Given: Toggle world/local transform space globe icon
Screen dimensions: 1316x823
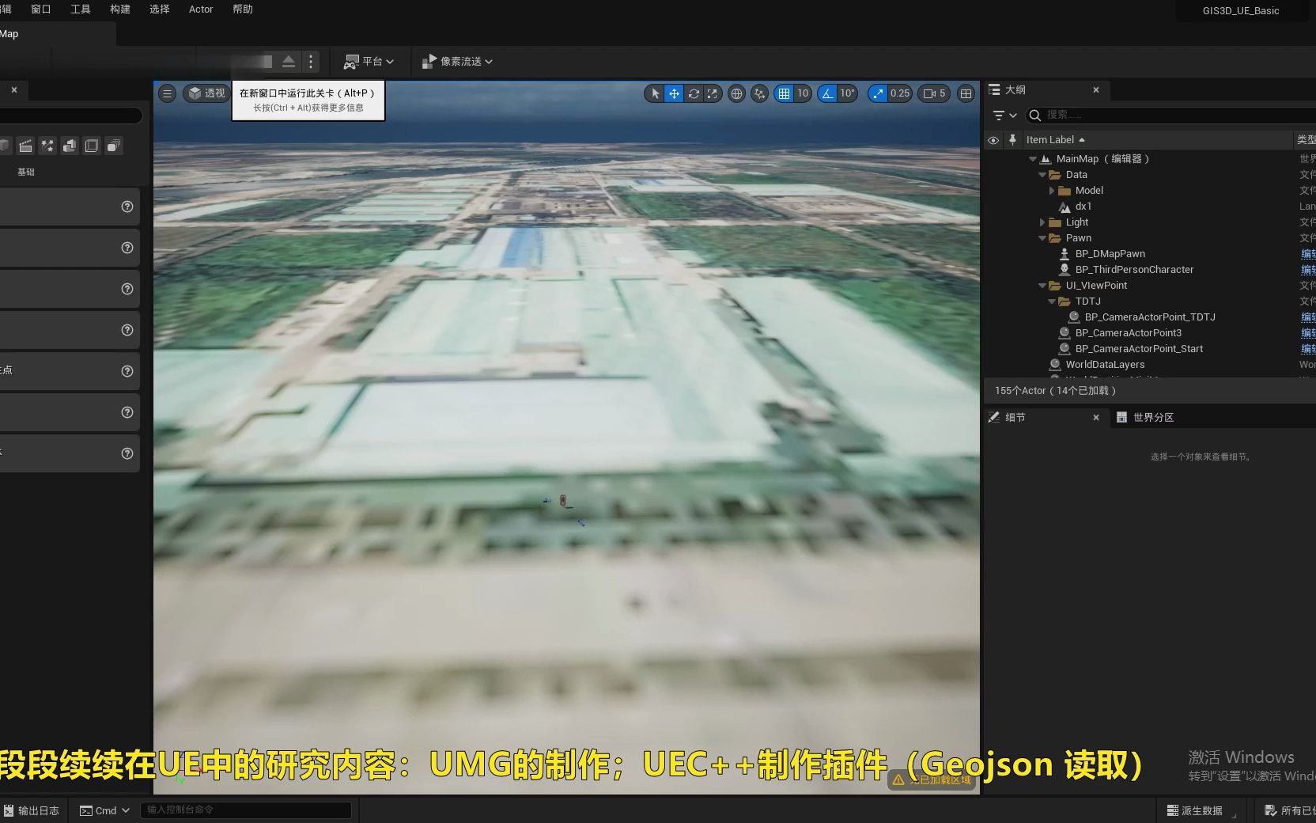Looking at the screenshot, I should click(736, 93).
